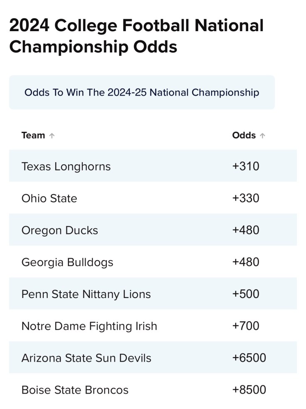Screen dimensions: 306x409
Task: Choose the Oregon Ducks team name
Action: (60, 230)
